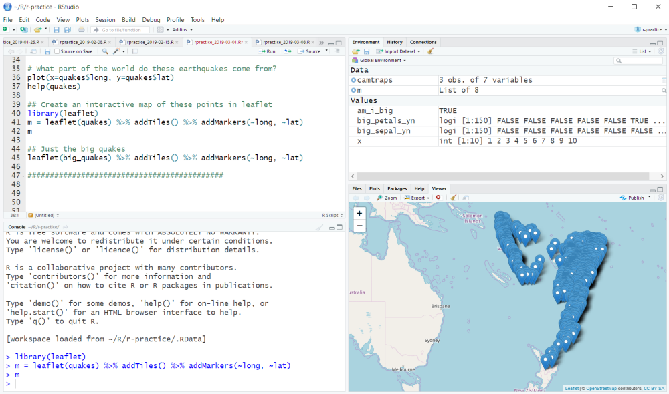The width and height of the screenshot is (669, 394).
Task: Click the Save All documents icon
Action: pos(68,30)
